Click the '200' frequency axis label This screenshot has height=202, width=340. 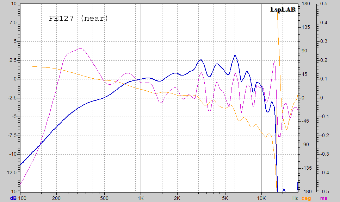coord(56,198)
